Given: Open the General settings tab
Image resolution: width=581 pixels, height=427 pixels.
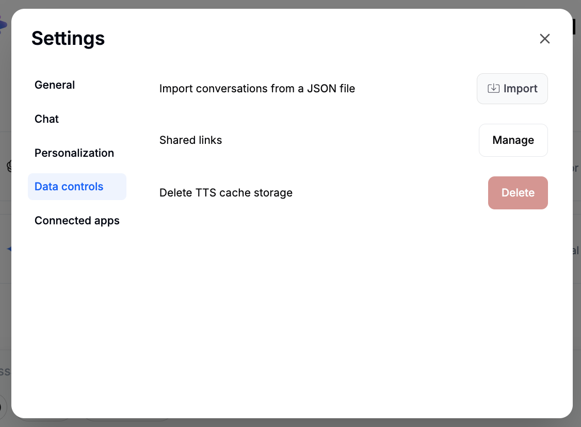Looking at the screenshot, I should (55, 85).
